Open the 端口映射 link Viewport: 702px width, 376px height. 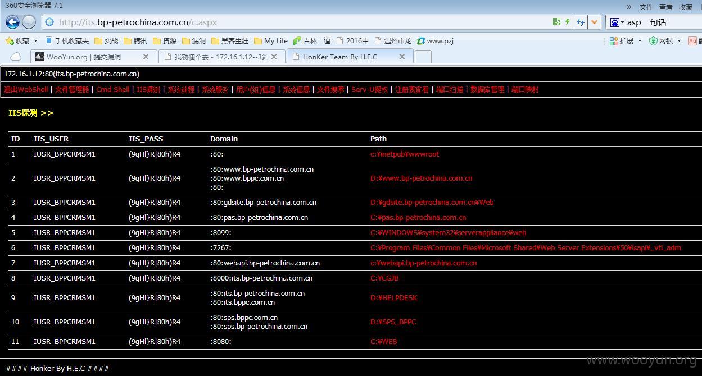pos(525,90)
